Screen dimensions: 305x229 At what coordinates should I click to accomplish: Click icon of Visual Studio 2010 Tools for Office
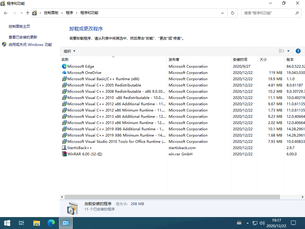64,142
